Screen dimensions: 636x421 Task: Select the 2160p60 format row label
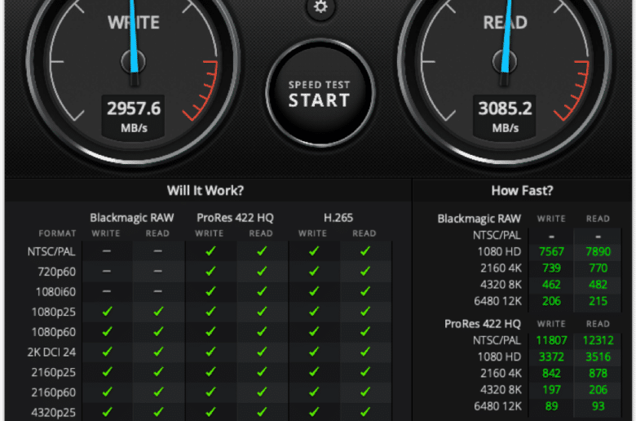tap(54, 392)
